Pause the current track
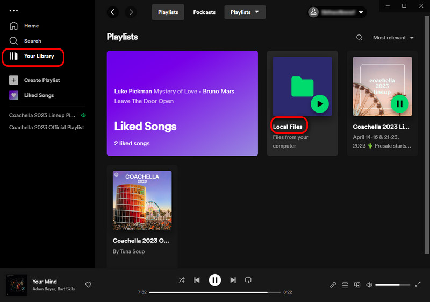 pyautogui.click(x=214, y=280)
